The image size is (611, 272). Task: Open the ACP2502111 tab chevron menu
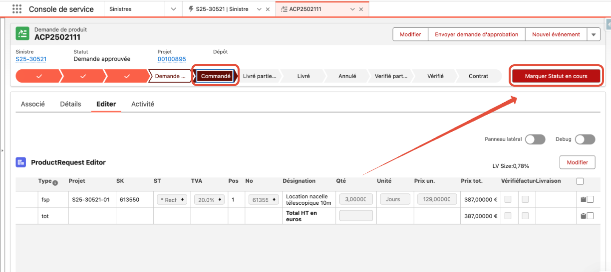point(352,9)
